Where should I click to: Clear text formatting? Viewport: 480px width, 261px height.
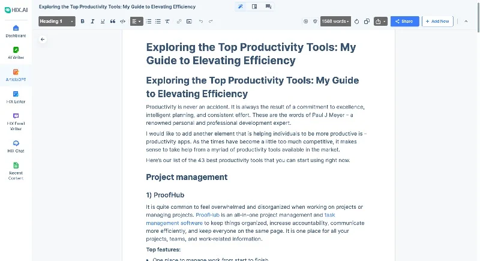click(x=167, y=21)
